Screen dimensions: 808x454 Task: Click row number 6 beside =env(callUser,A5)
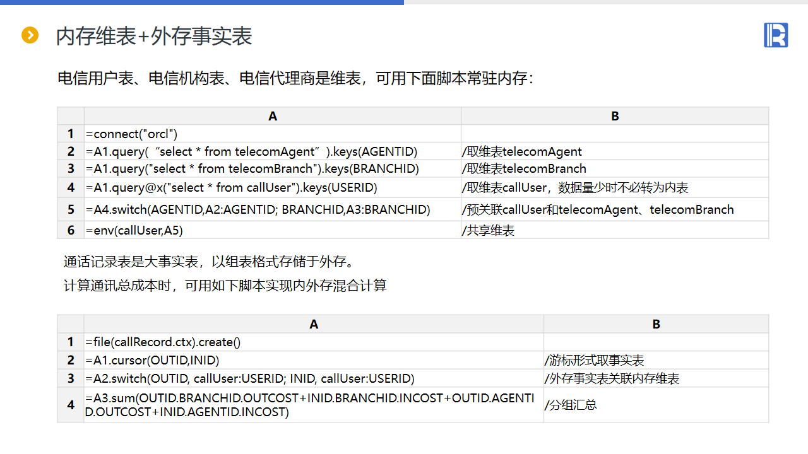coord(71,230)
